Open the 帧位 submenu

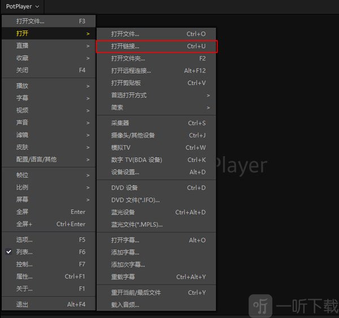tap(49, 175)
